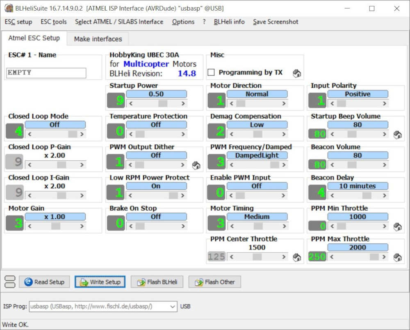Increase Startup Power with right arrow

(x=183, y=103)
